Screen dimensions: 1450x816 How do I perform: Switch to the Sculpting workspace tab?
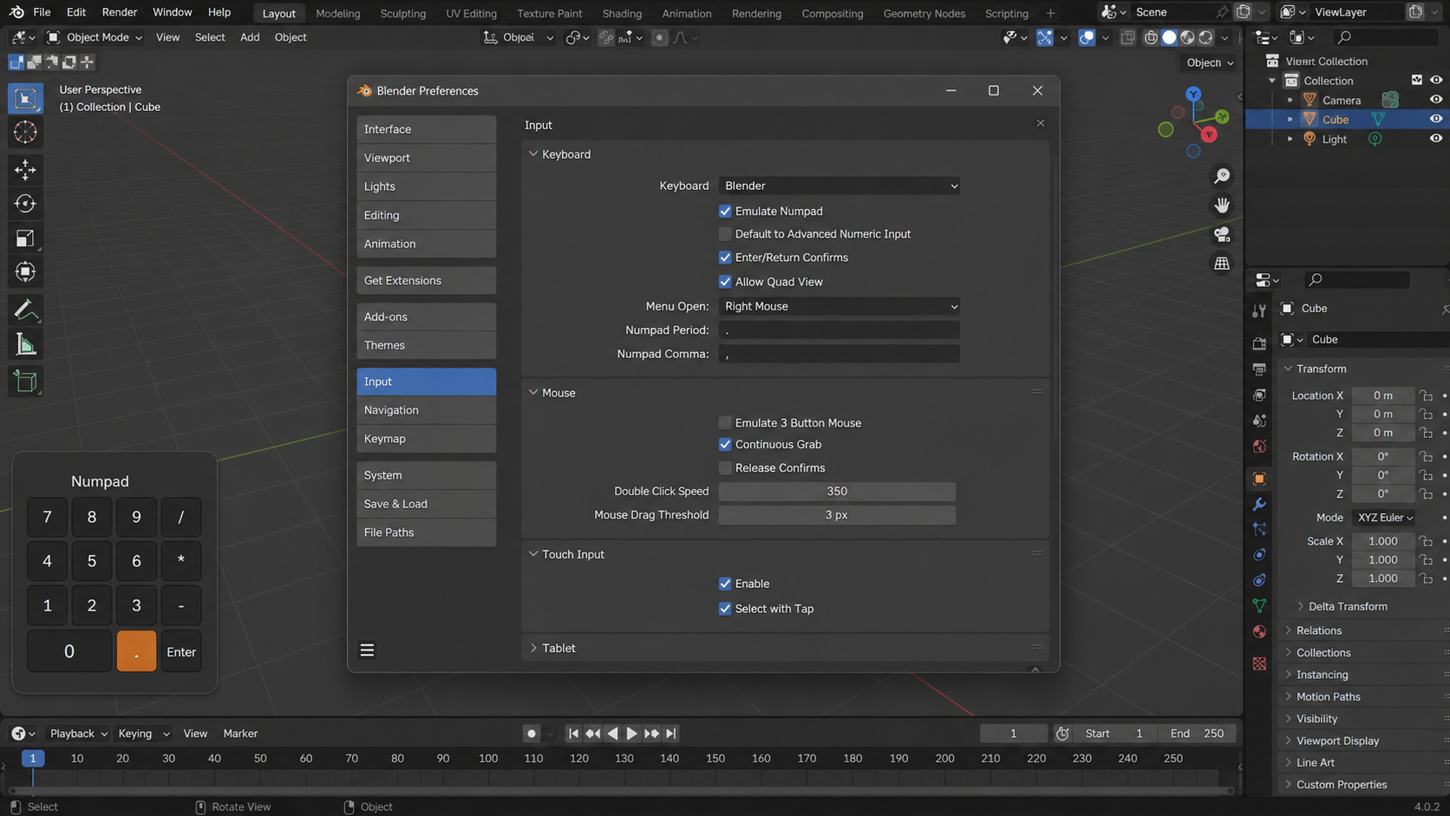pos(403,13)
